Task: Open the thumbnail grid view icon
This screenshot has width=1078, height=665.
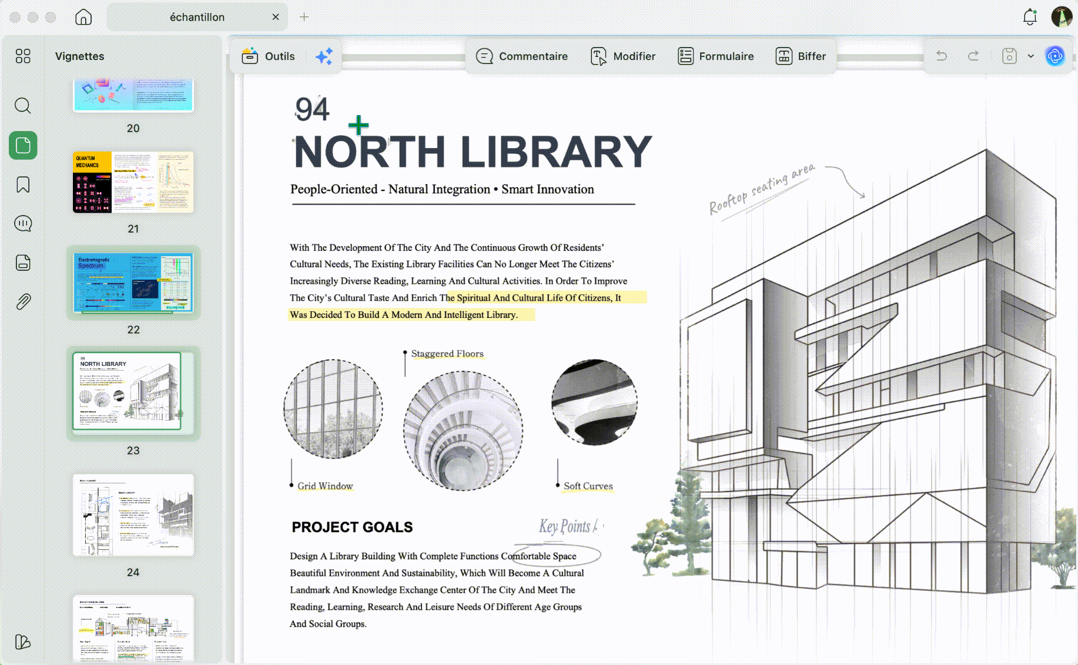Action: point(23,56)
